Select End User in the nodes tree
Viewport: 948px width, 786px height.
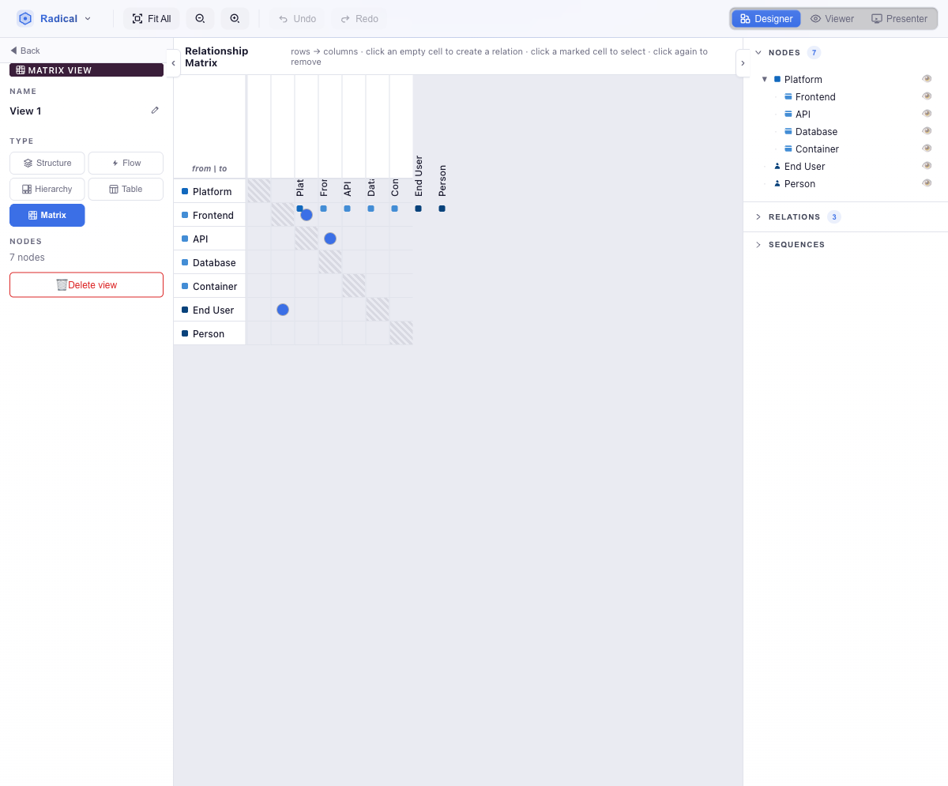tap(804, 166)
